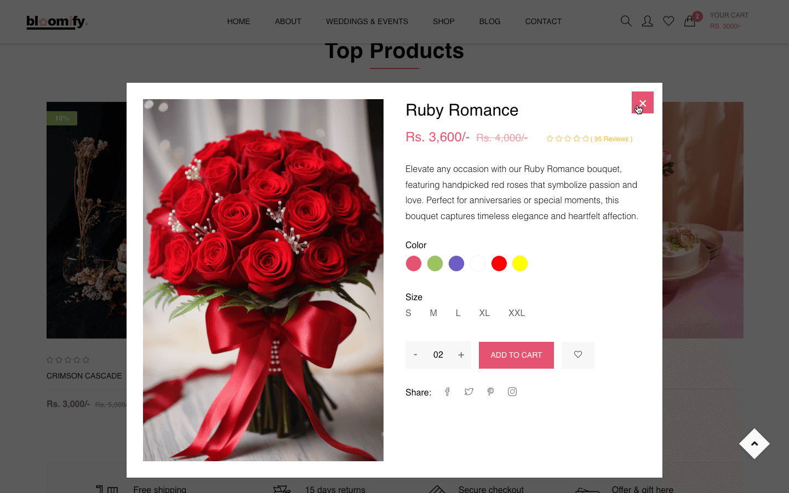Click the search magnifier icon in header
This screenshot has height=493, width=789.
click(626, 21)
